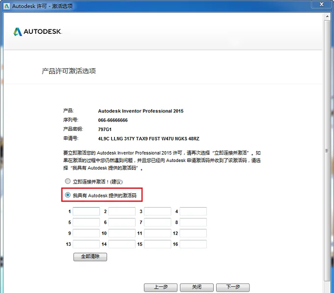Click the 产品许可激活选项 heading
This screenshot has height=293, width=334.
tap(69, 71)
